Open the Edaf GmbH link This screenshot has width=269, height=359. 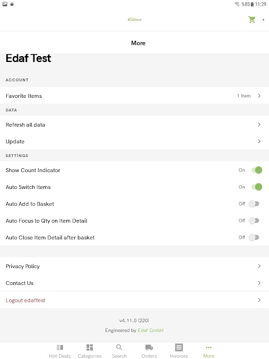[x=154, y=331]
